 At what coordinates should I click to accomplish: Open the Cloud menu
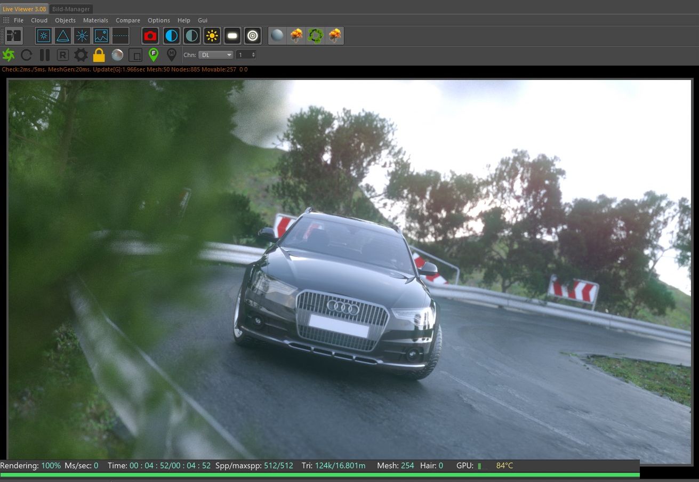(39, 20)
